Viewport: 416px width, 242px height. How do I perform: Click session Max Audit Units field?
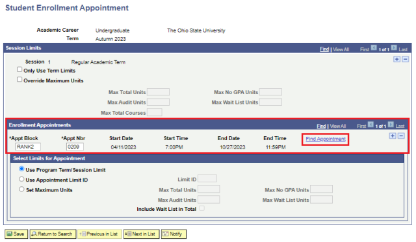[x=158, y=102]
